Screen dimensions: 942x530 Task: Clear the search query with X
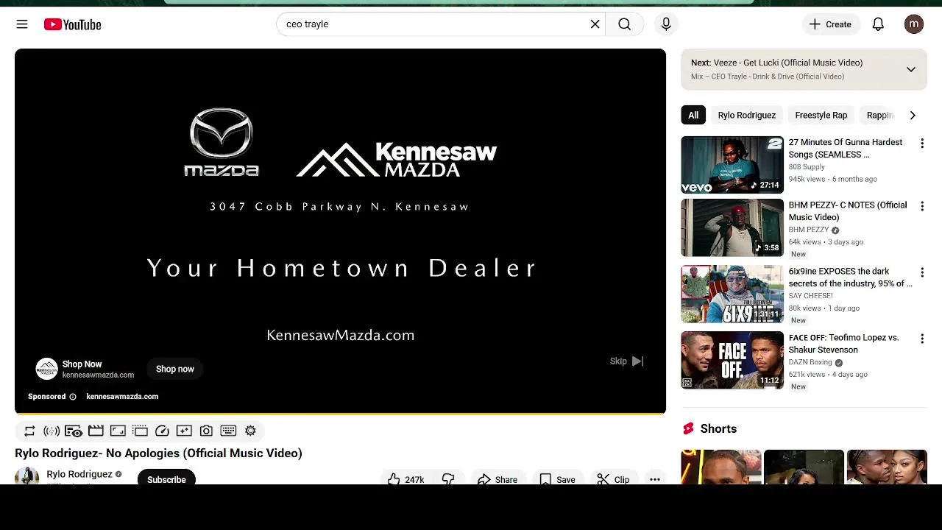pos(595,24)
